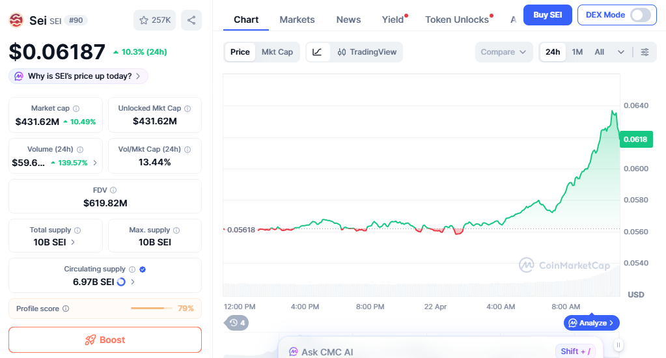Click the info icon beside Volume (24h)
Screen dimensions: 666x358
click(80, 150)
